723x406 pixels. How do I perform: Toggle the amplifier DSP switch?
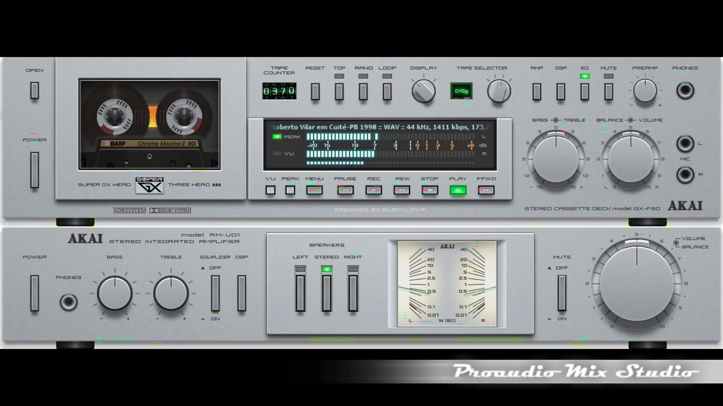coord(242,293)
